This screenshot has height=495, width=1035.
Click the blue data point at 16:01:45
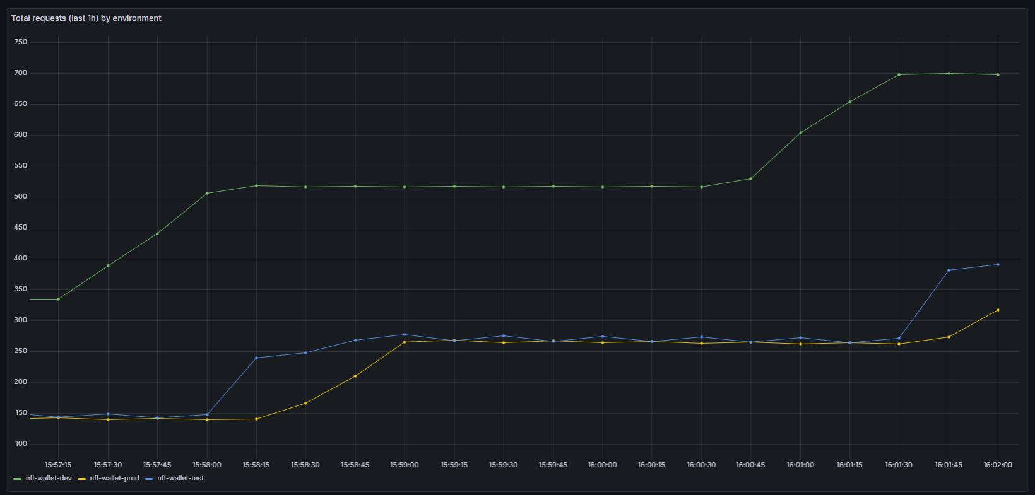(949, 271)
